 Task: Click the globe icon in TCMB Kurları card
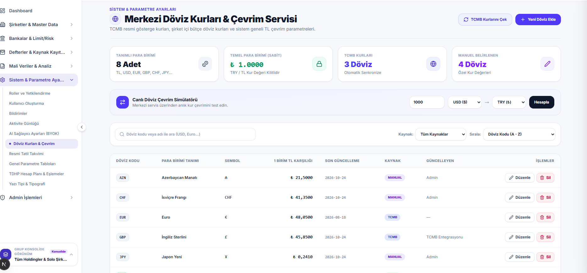click(x=433, y=64)
